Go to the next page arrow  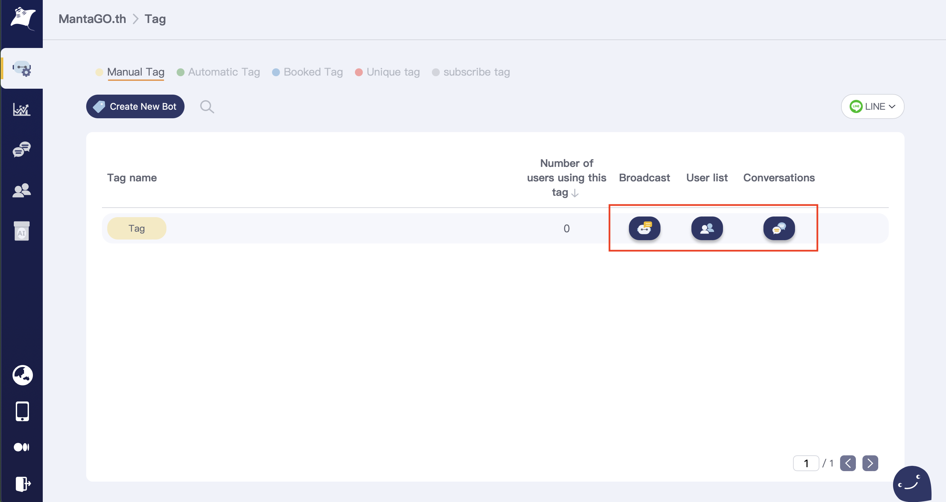870,463
